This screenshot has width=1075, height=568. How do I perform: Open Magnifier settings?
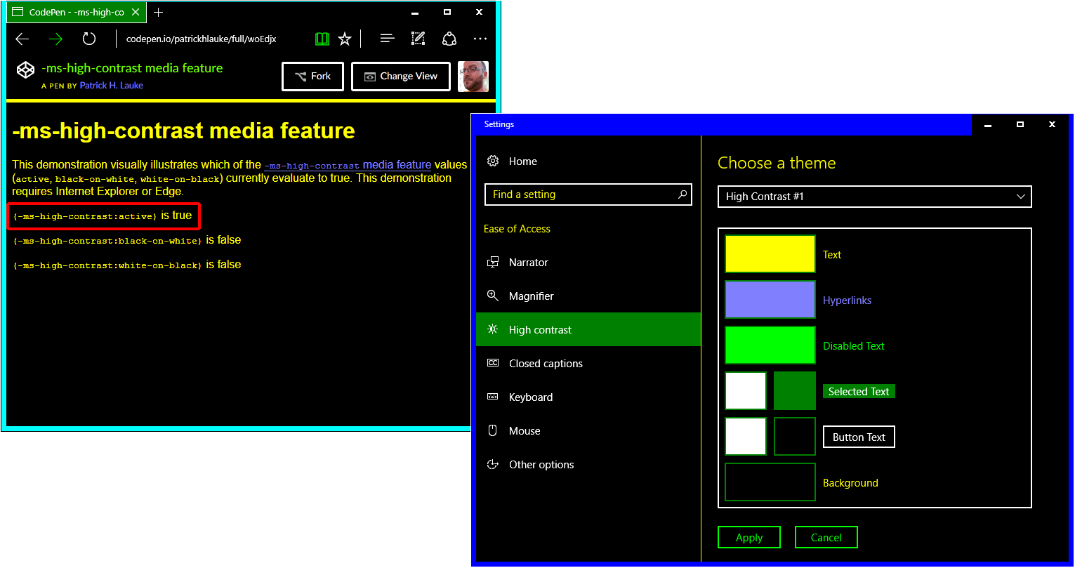[x=532, y=296]
